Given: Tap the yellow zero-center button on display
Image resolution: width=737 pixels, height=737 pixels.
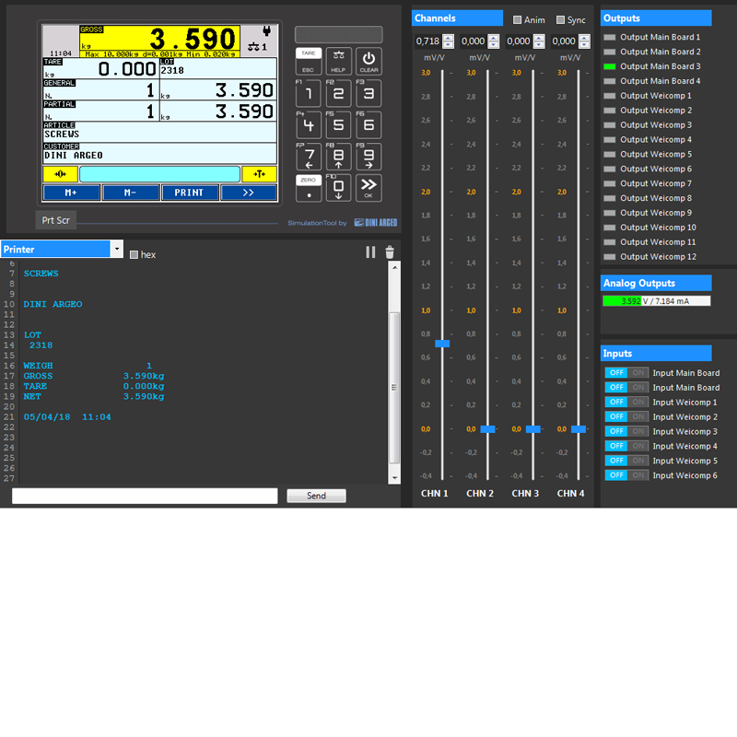Looking at the screenshot, I should coord(60,174).
